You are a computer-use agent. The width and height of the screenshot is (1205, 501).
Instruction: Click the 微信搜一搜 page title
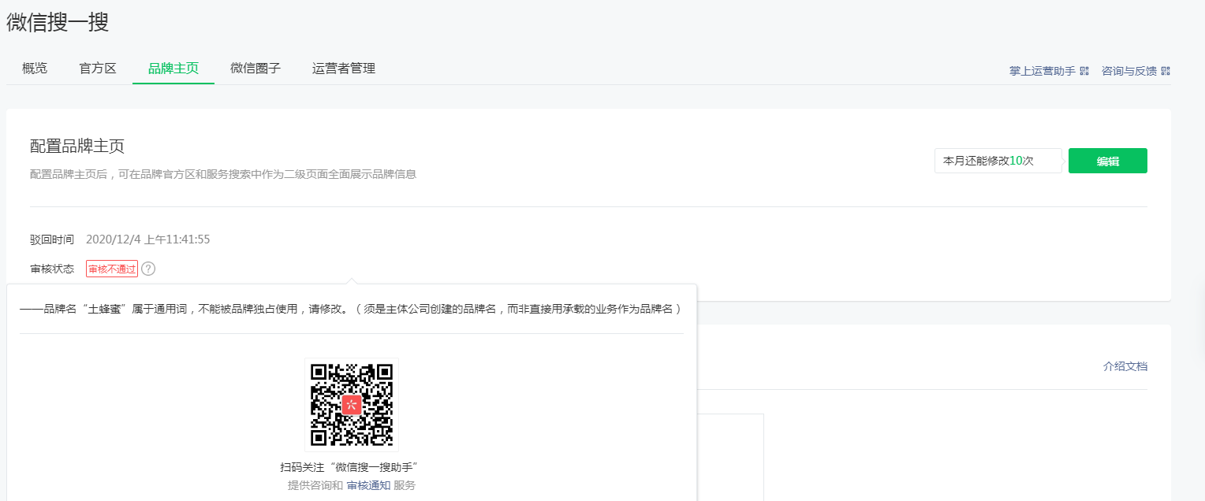tap(58, 23)
